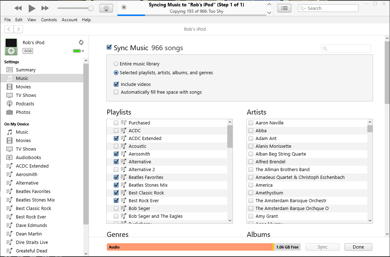
Task: Open the Controls menu
Action: tap(49, 19)
